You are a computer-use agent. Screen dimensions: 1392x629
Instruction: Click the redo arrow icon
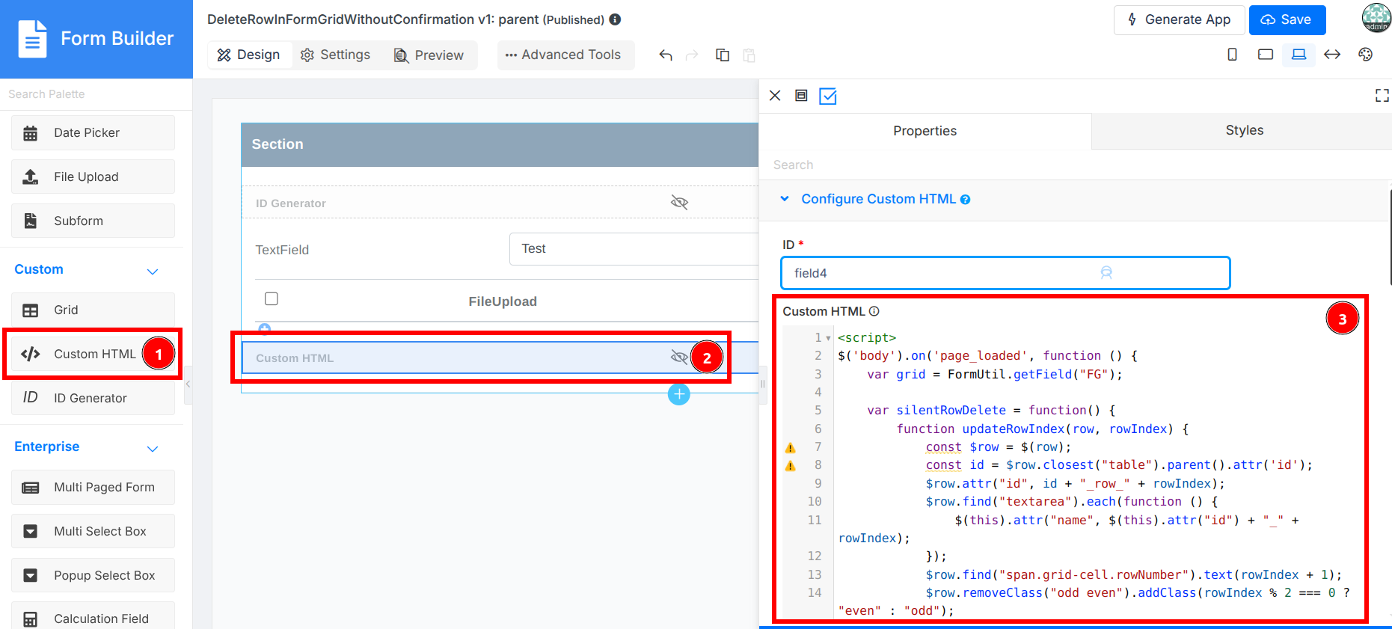(692, 55)
